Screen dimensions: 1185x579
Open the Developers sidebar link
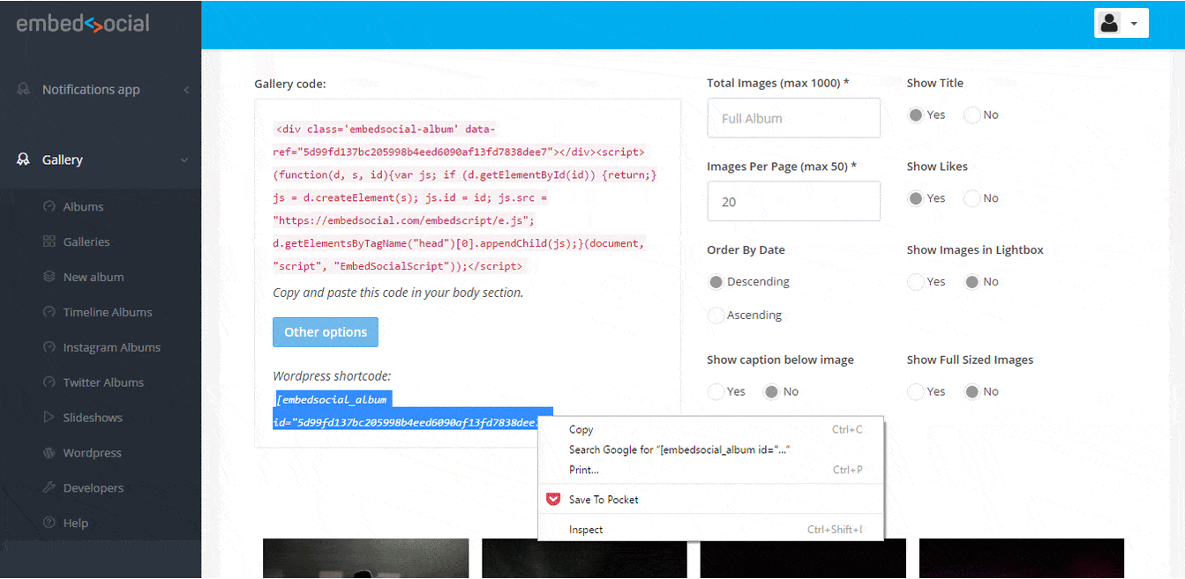[94, 488]
